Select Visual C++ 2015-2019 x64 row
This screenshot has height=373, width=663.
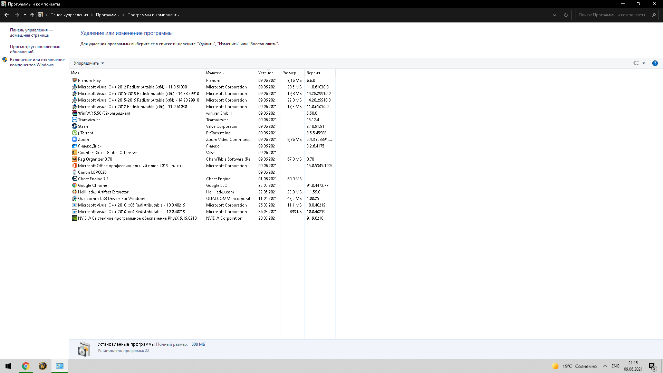[x=202, y=100]
